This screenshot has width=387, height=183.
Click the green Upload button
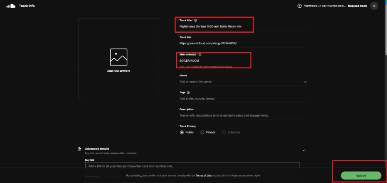(x=361, y=176)
